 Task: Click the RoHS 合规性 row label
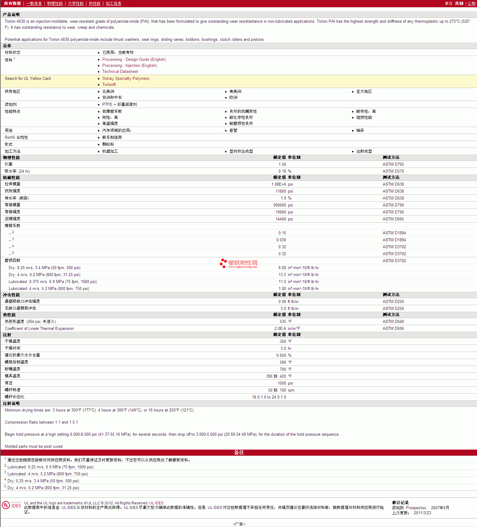point(16,138)
